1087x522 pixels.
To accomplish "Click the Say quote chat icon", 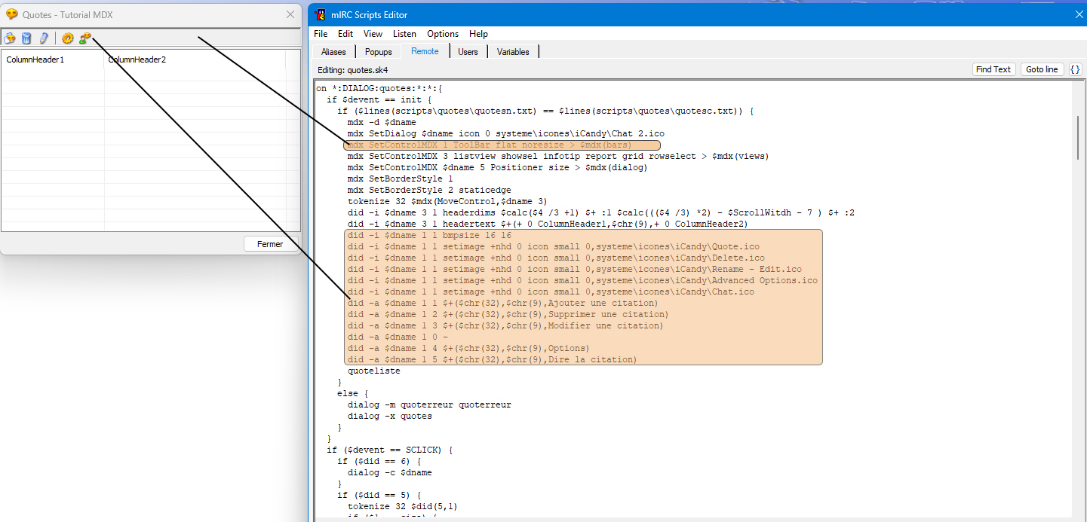I will (85, 38).
